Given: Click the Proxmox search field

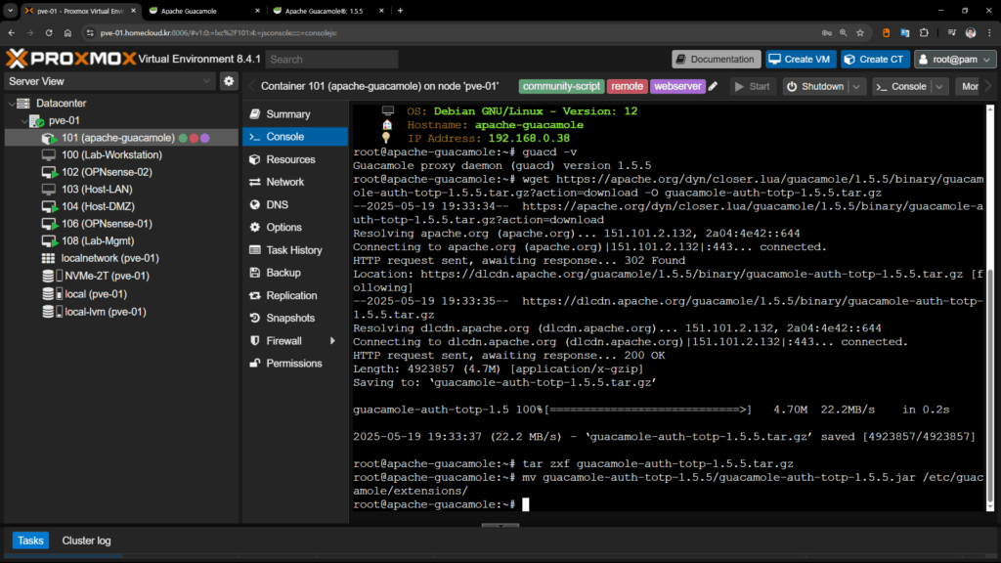Looking at the screenshot, I should pos(330,59).
